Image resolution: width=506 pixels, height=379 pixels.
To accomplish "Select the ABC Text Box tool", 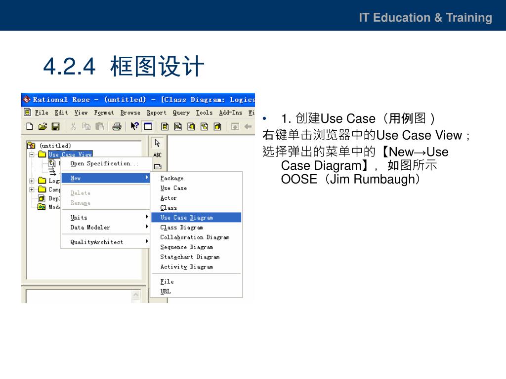I will (158, 155).
